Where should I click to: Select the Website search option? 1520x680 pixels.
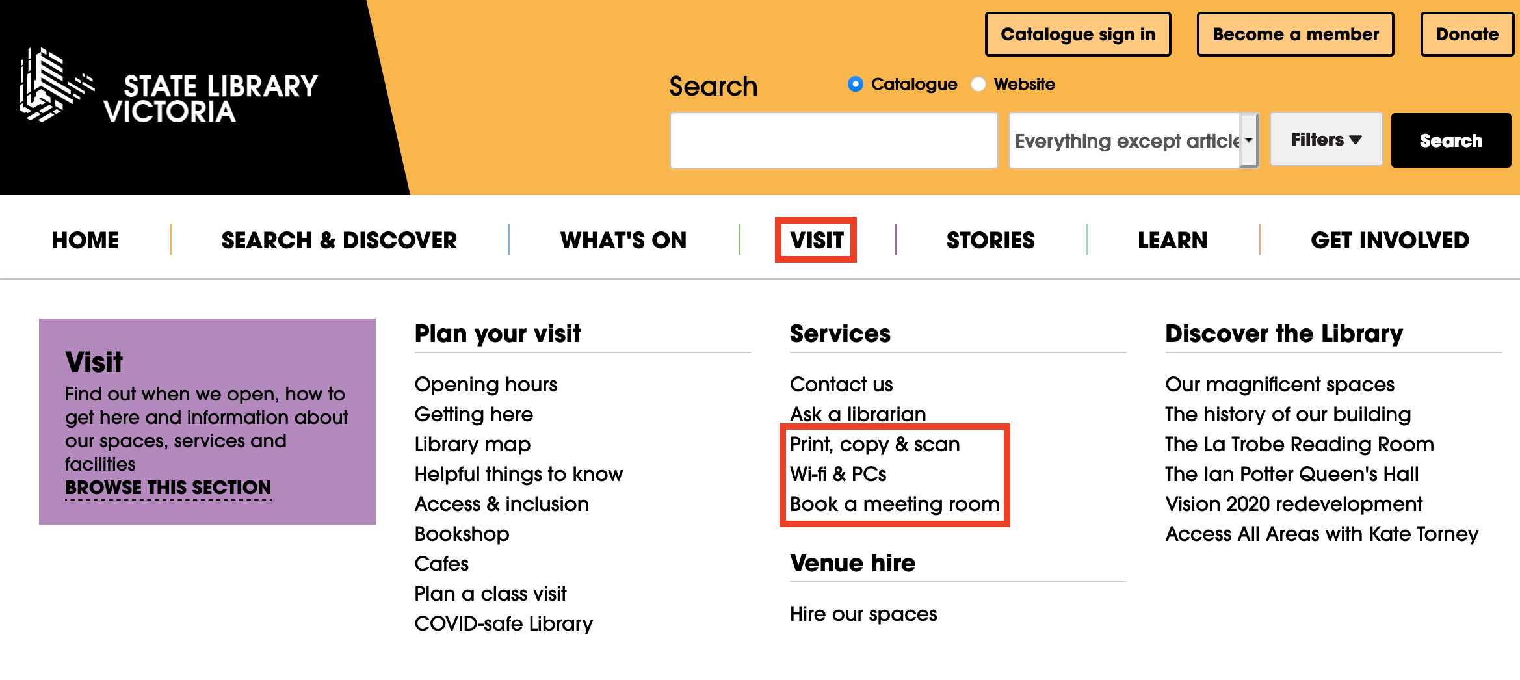pyautogui.click(x=978, y=84)
